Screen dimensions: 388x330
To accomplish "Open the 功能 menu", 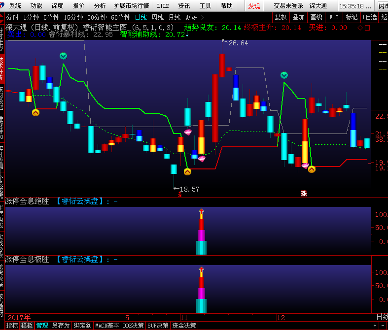I will 36,6.
